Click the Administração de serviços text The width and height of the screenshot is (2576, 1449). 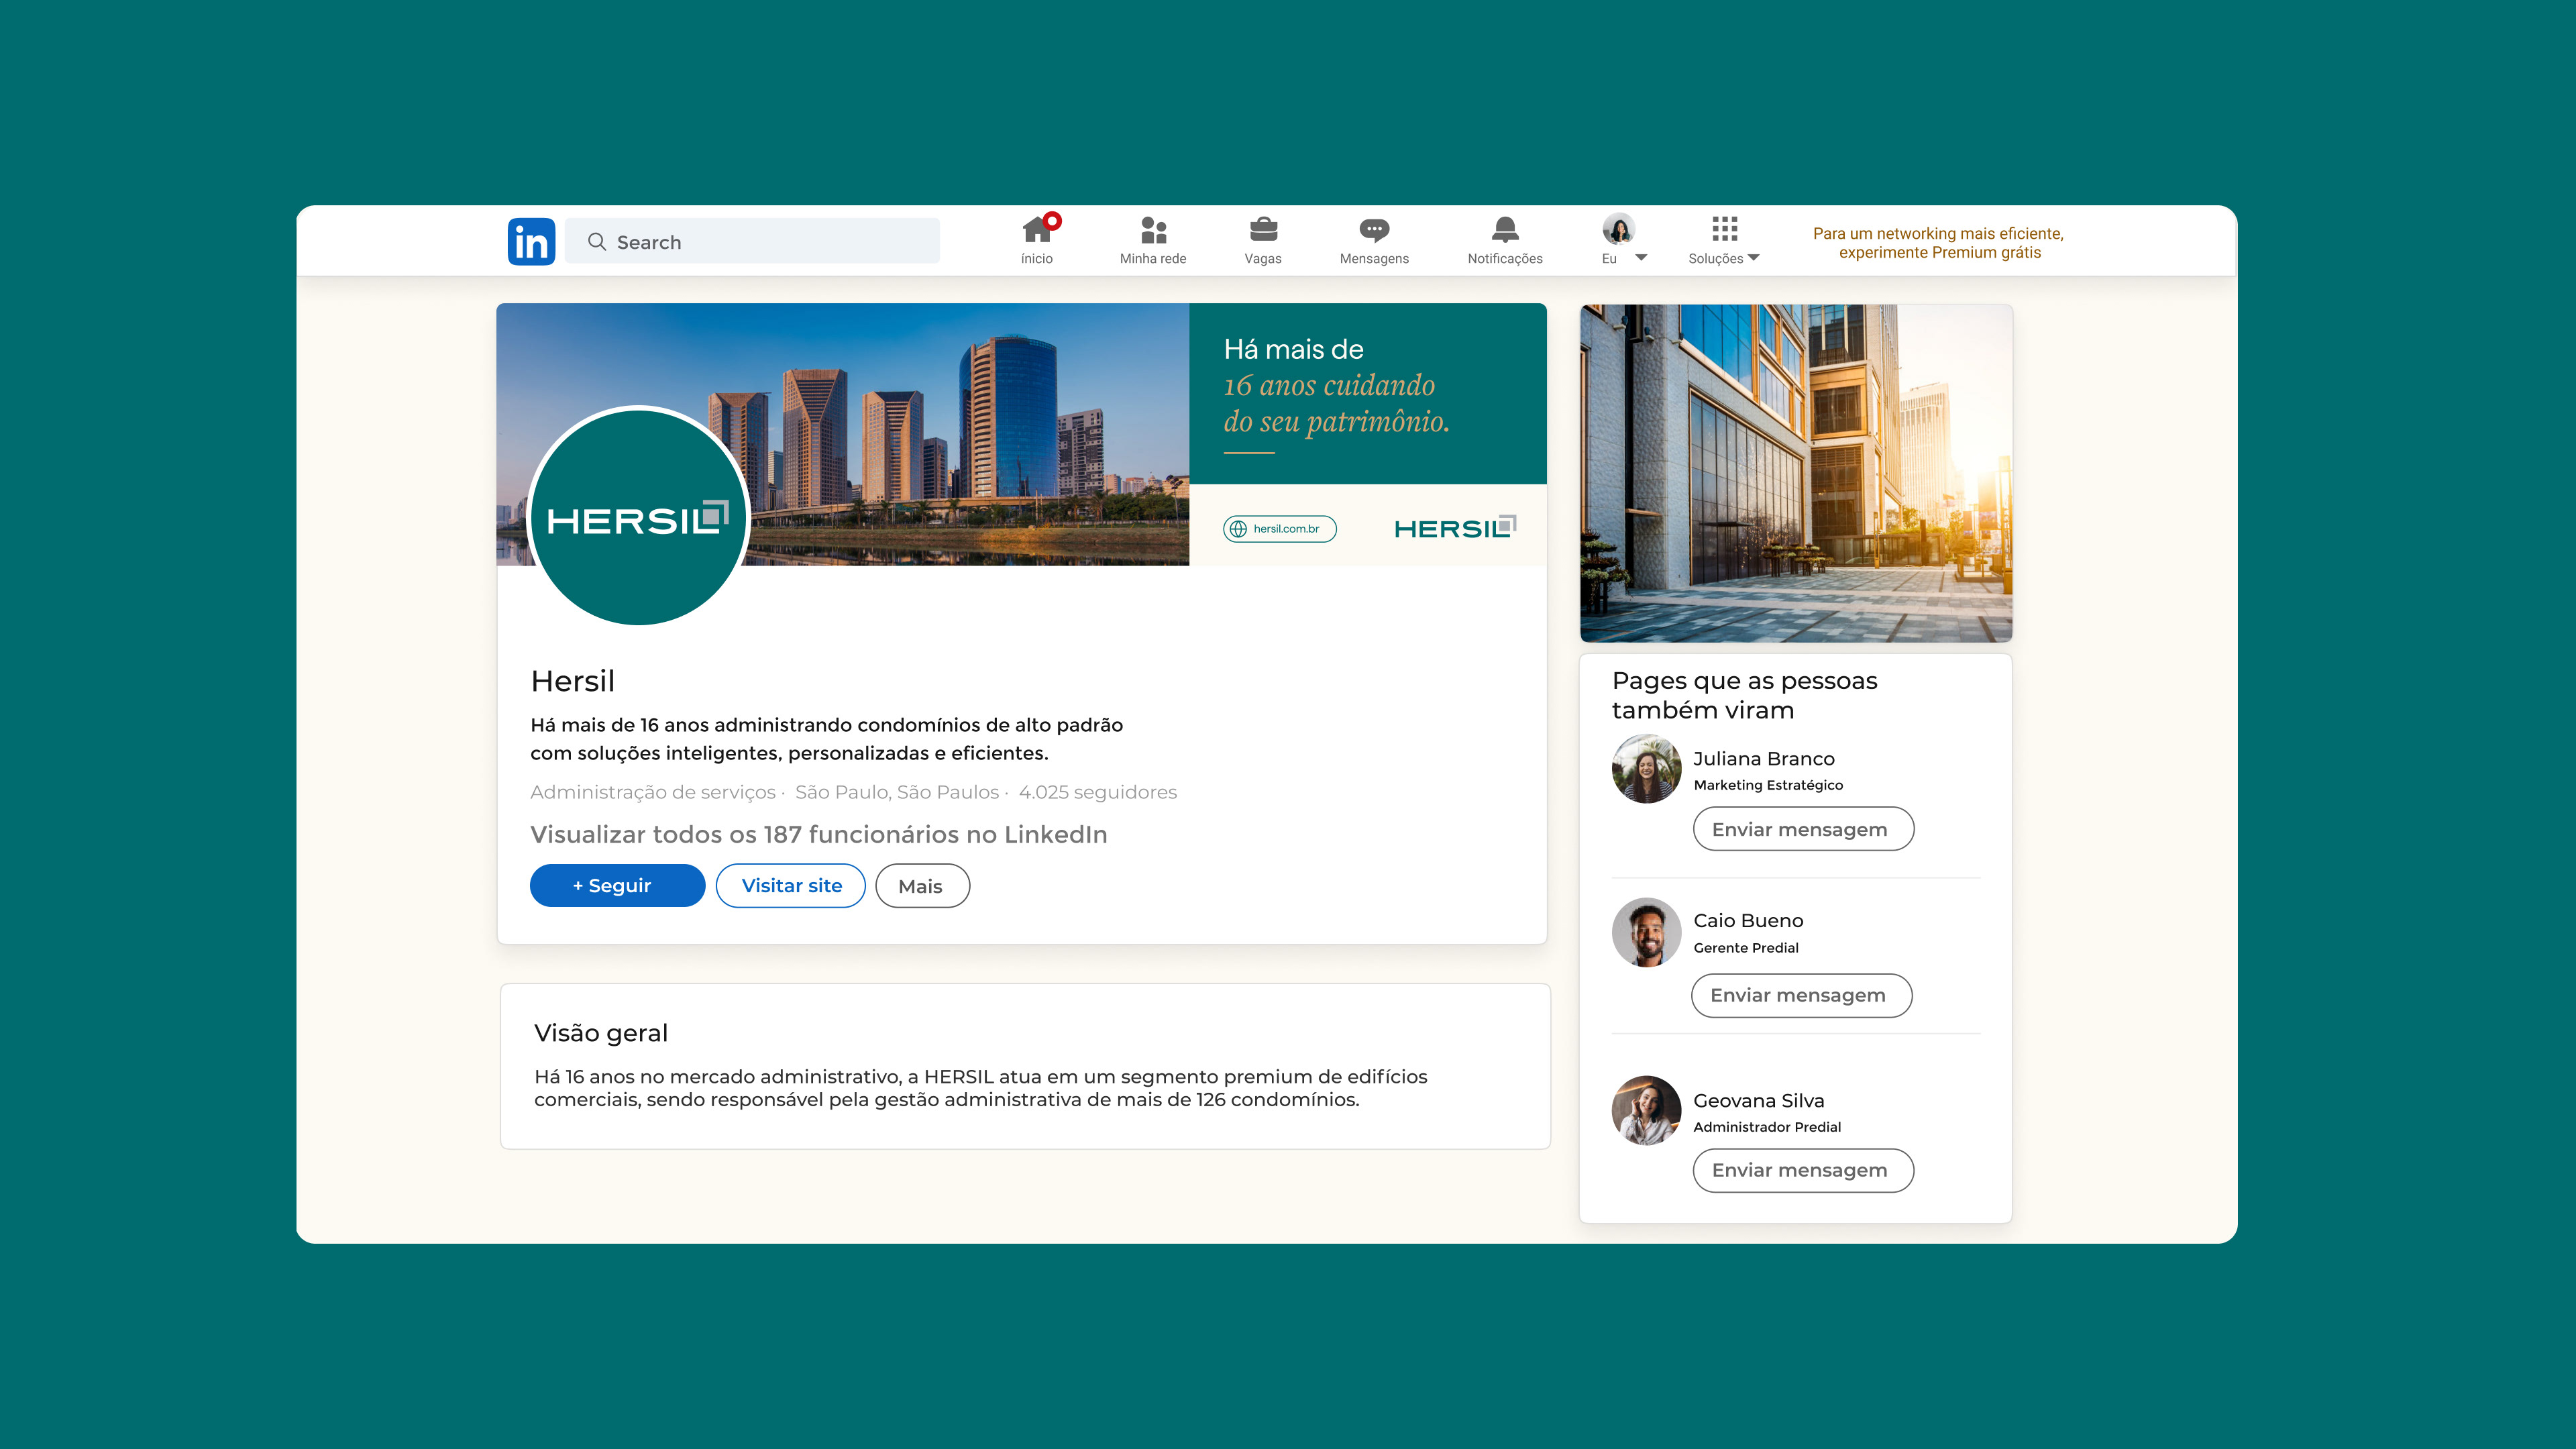652,792
